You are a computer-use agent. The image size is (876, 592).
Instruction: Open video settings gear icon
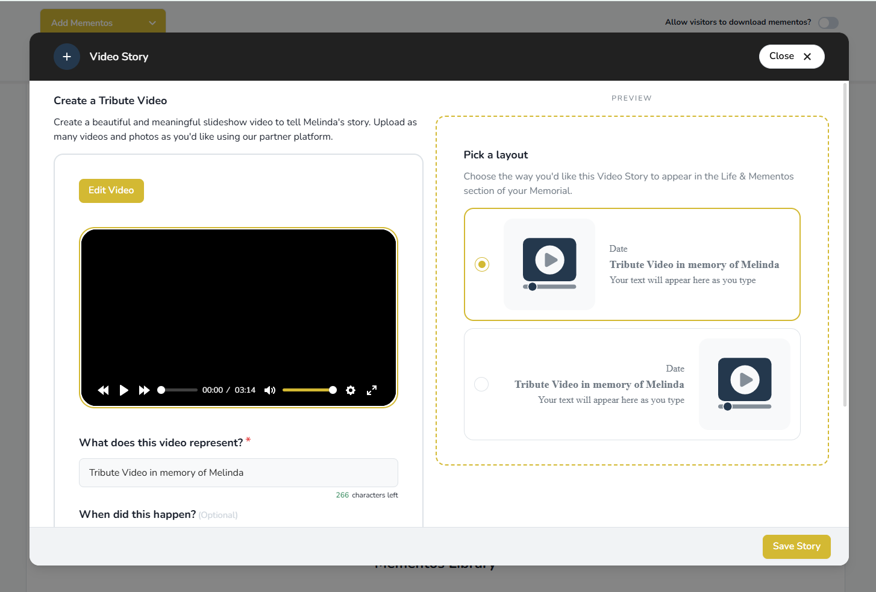click(x=351, y=390)
